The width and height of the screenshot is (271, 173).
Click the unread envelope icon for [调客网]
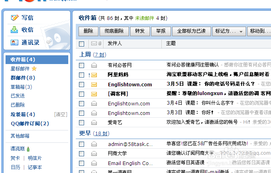click(94, 94)
